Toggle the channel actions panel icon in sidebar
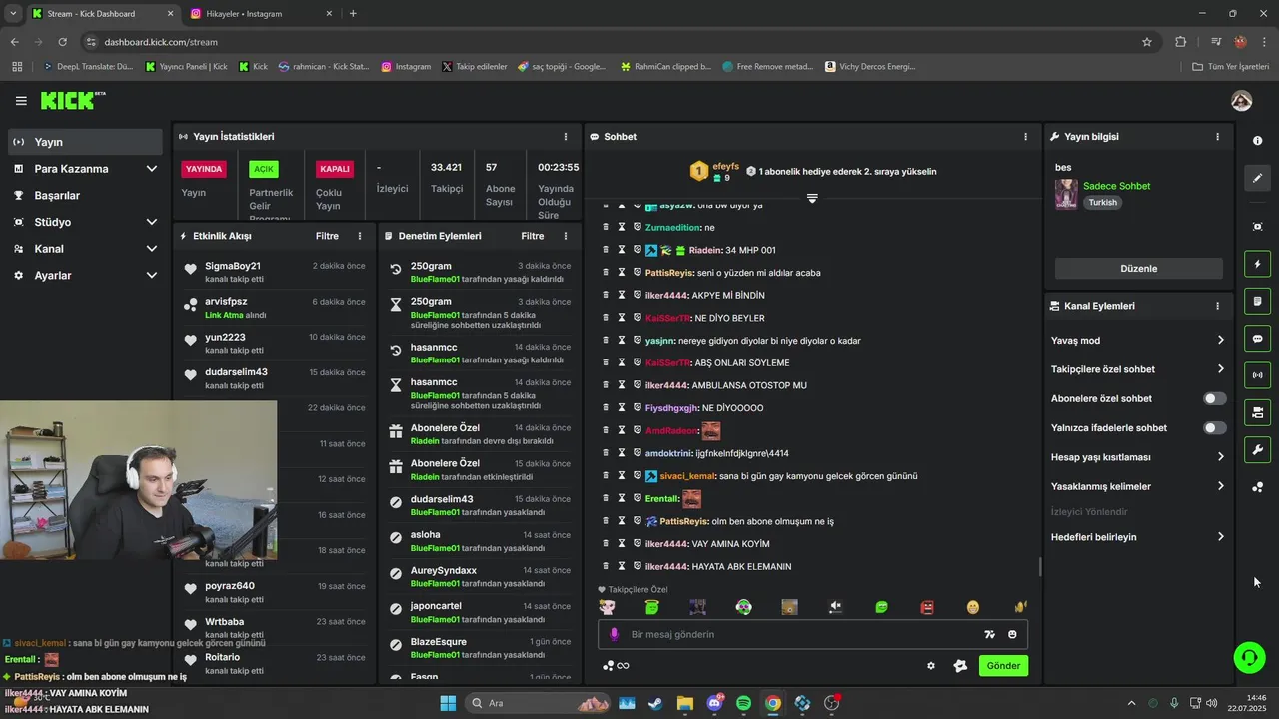1279x719 pixels. (1258, 412)
